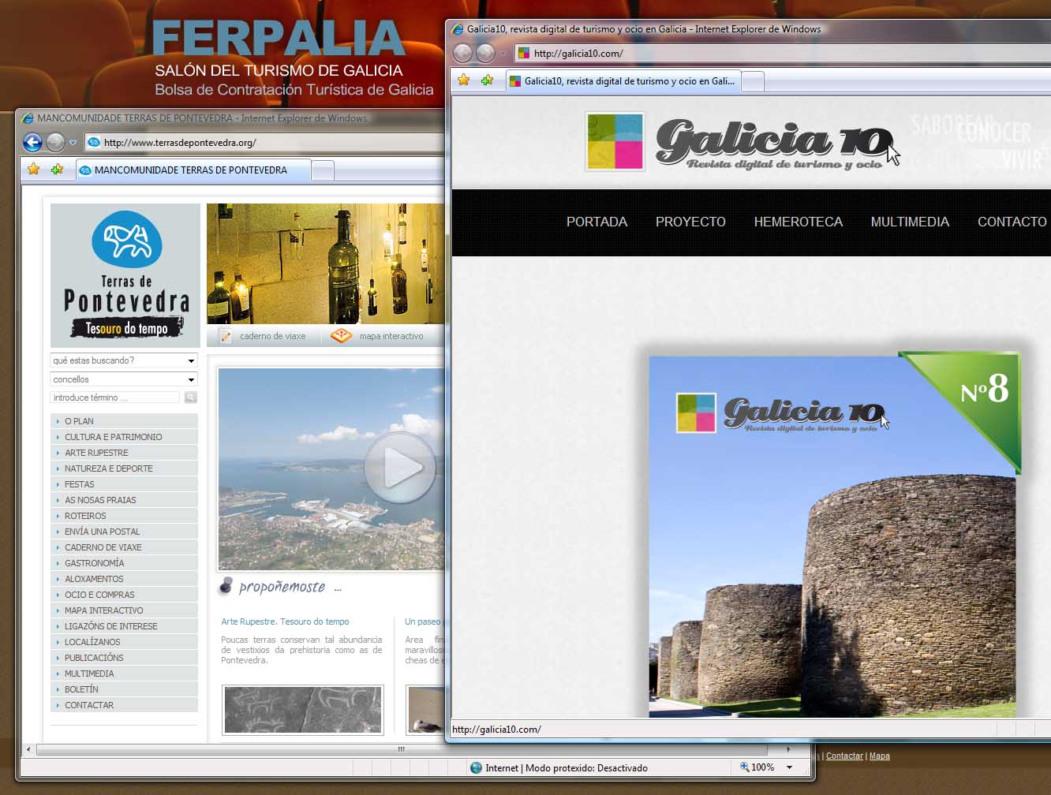Open ROTEIROS sidebar item
The height and width of the screenshot is (795, 1051).
tap(124, 516)
